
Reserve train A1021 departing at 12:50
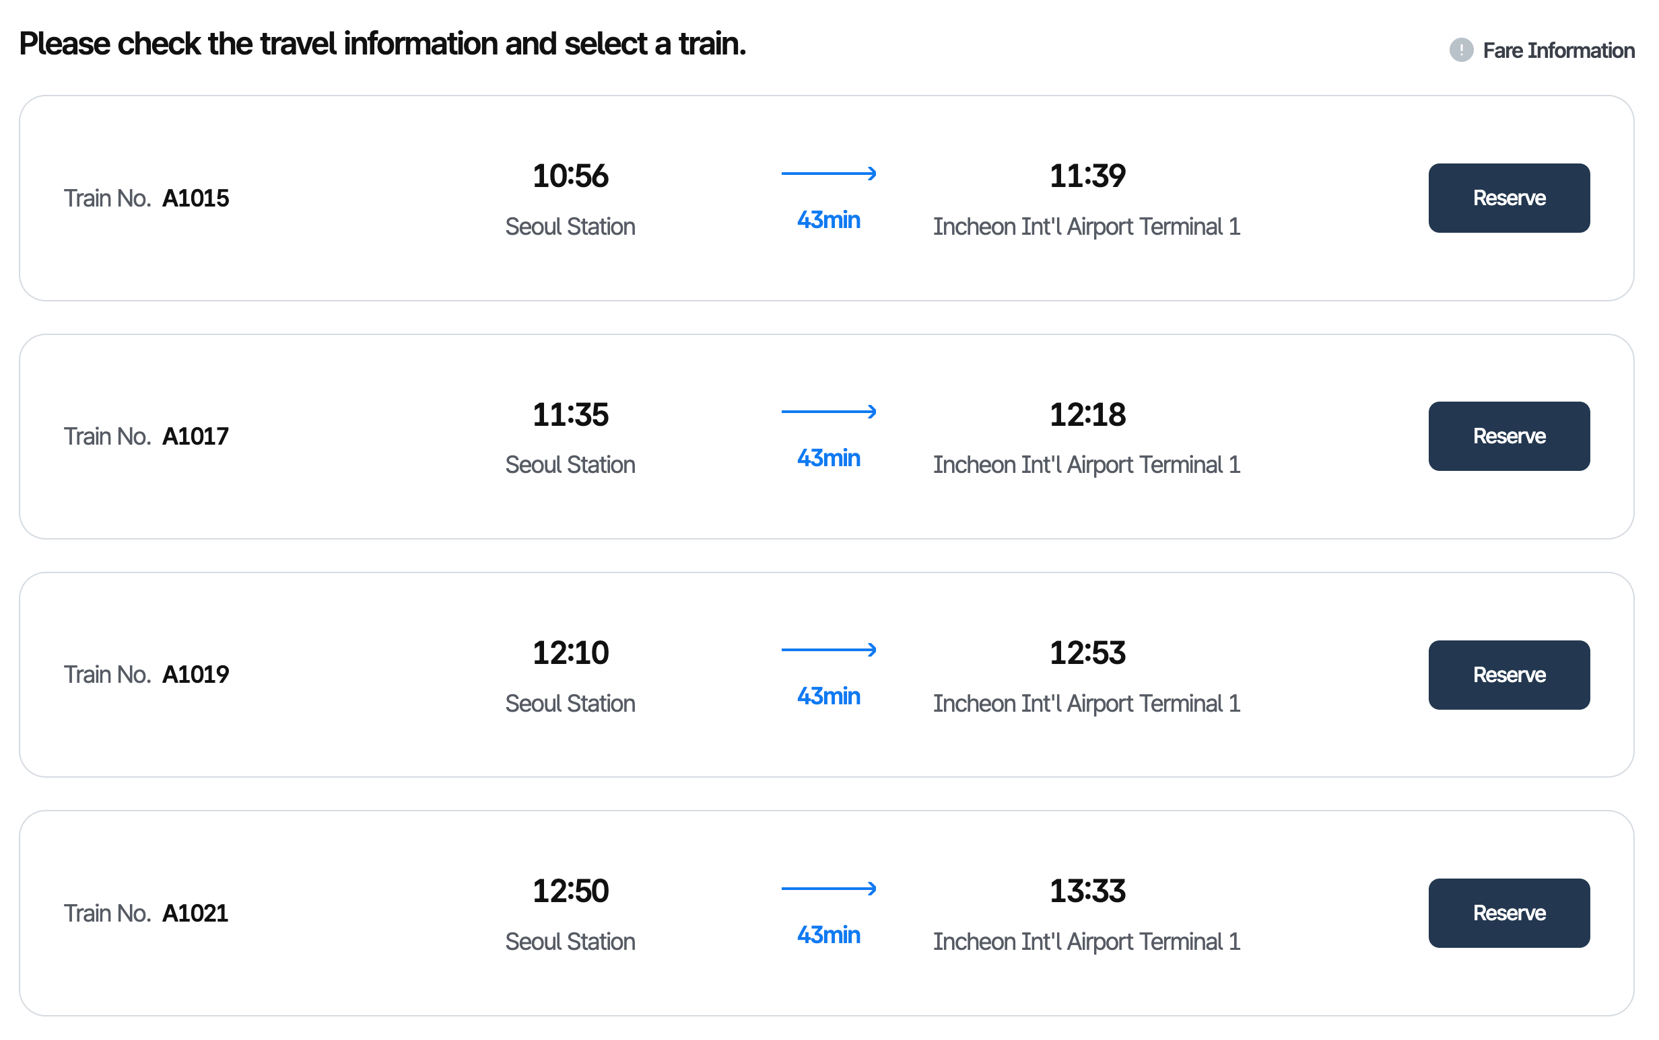coord(1509,913)
